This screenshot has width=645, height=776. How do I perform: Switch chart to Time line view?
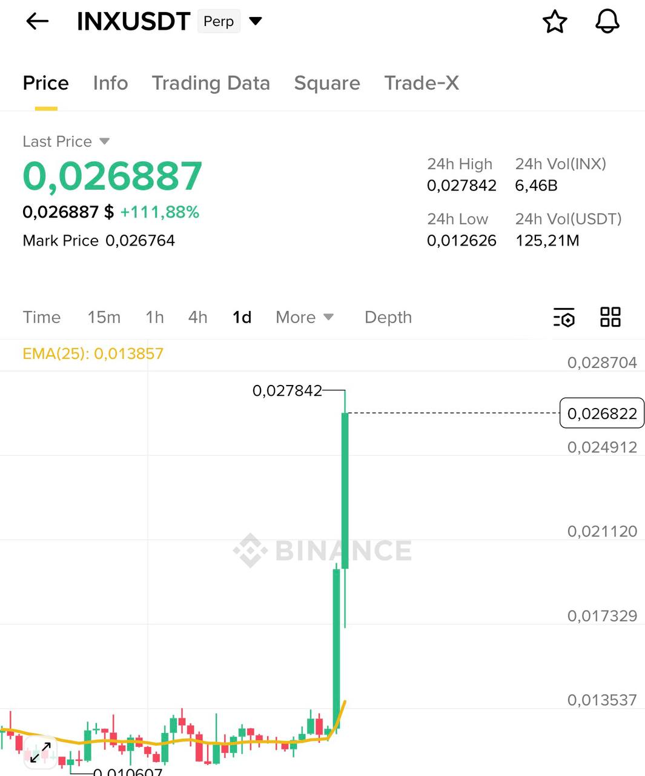tap(42, 317)
